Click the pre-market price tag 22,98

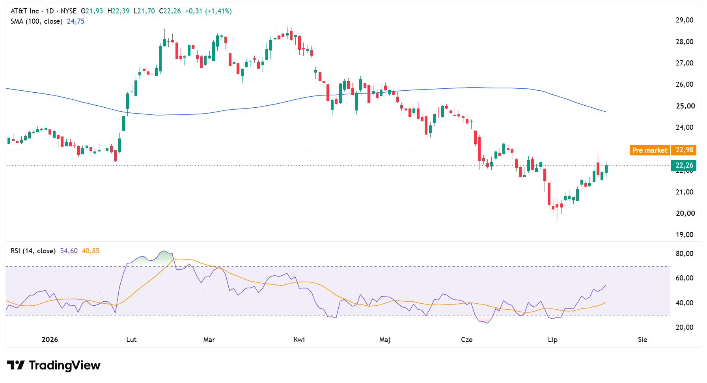point(684,150)
